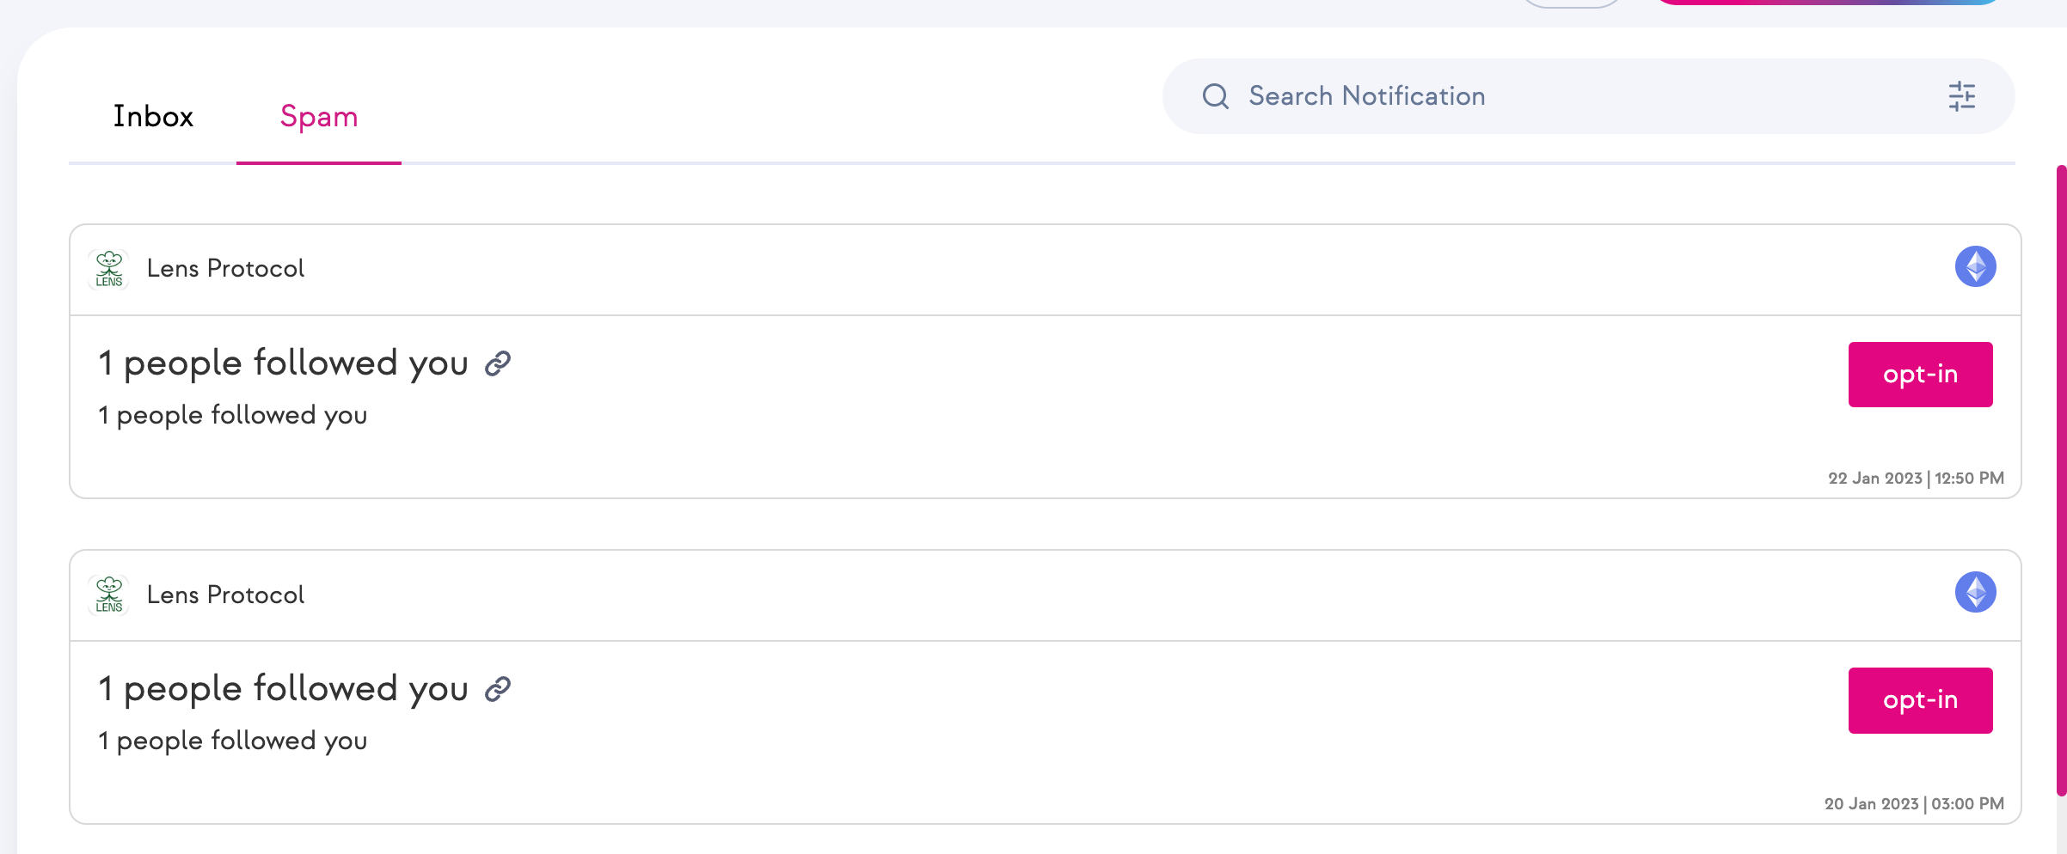Click the 20 Jan notification body text

tap(233, 741)
